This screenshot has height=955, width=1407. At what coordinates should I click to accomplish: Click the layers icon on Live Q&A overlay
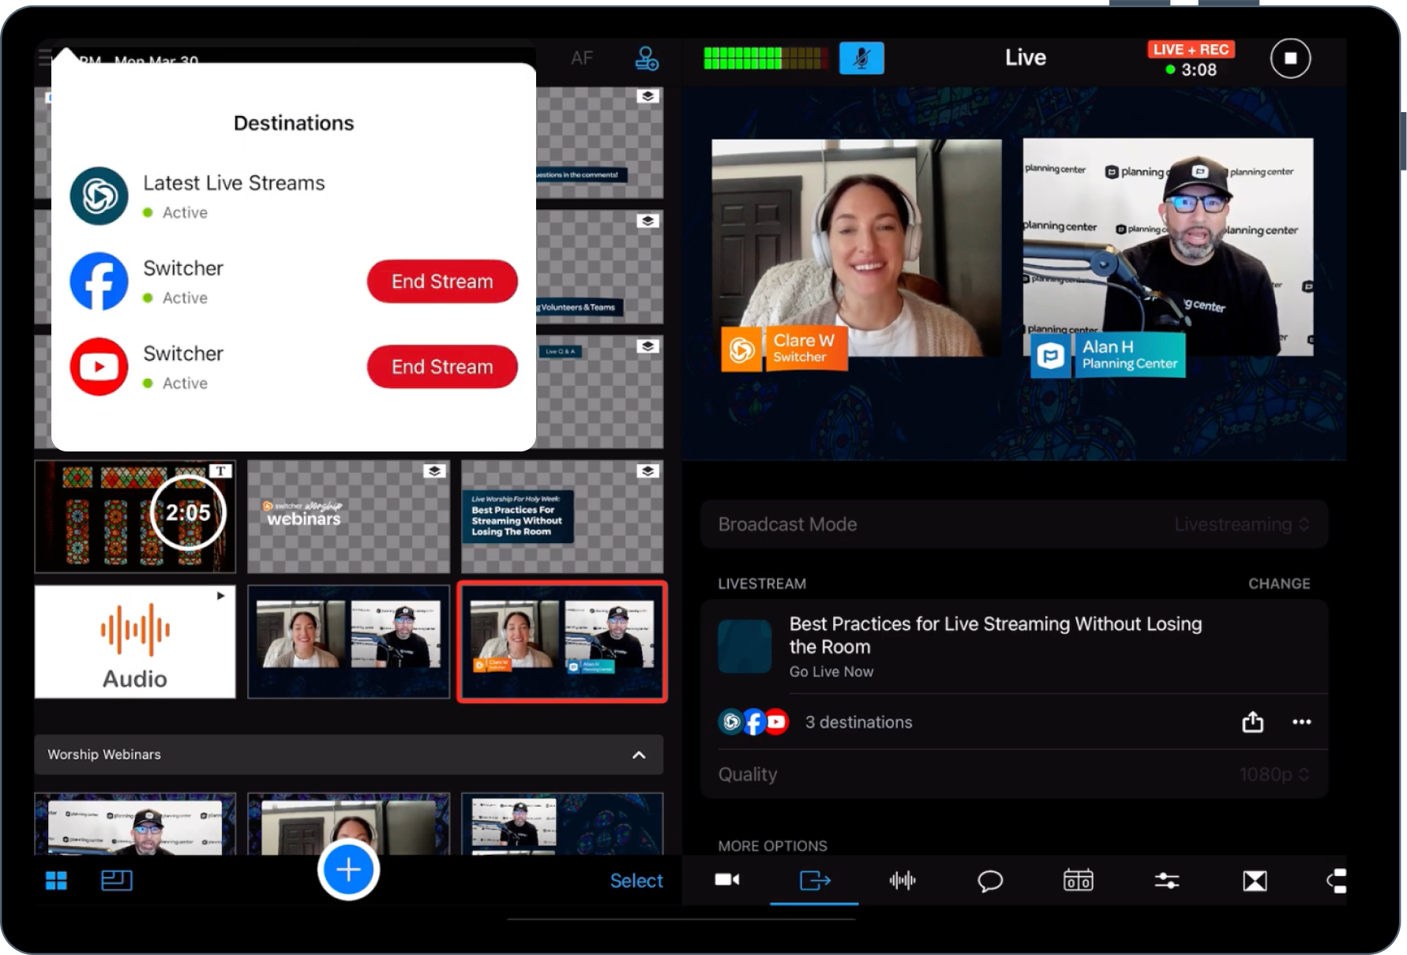(x=648, y=346)
